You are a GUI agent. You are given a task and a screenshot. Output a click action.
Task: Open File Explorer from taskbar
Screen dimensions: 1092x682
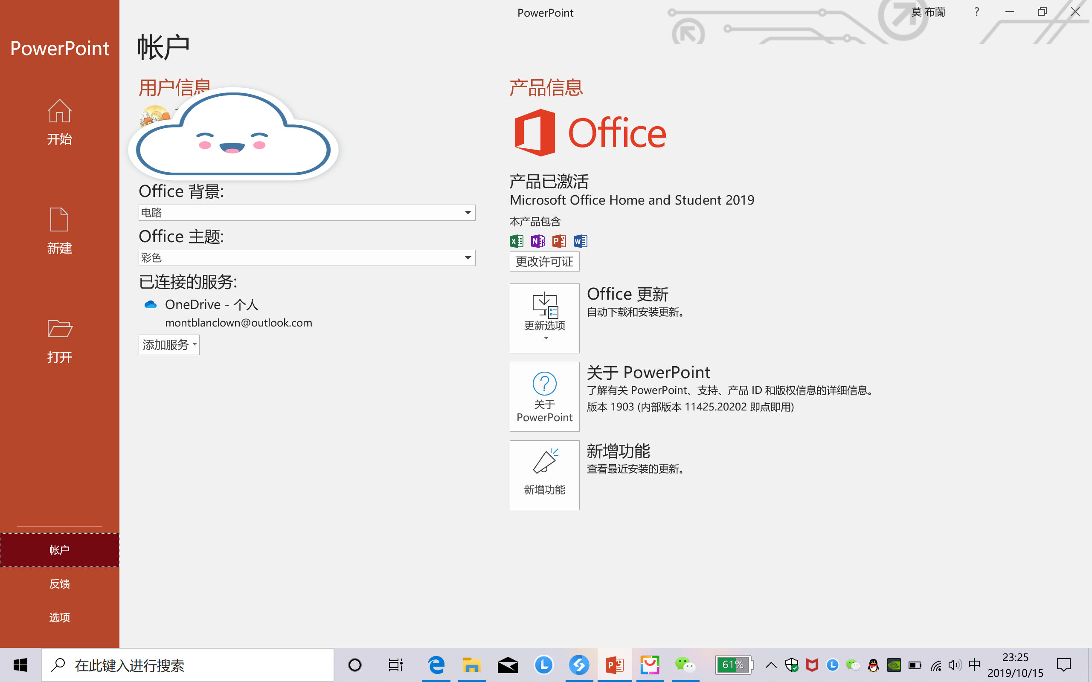(471, 665)
